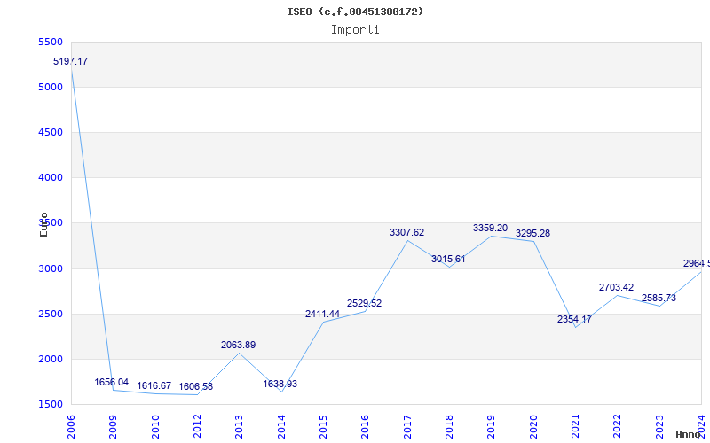
Task: Click the 2014 x-axis year label
Action: point(281,427)
